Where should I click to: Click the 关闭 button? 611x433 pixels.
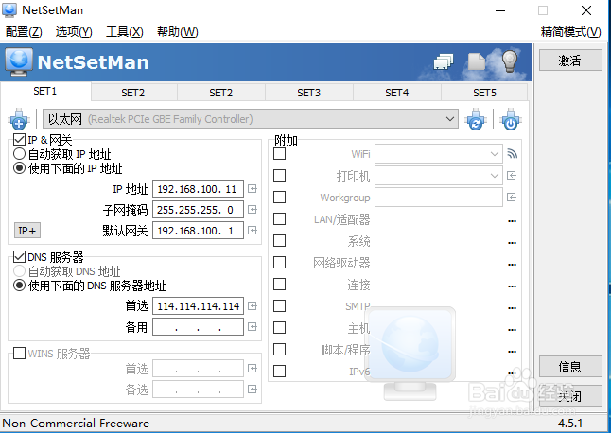[570, 396]
